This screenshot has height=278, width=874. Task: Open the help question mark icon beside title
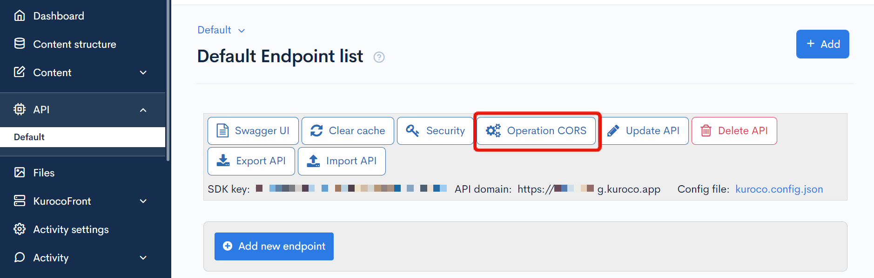379,57
